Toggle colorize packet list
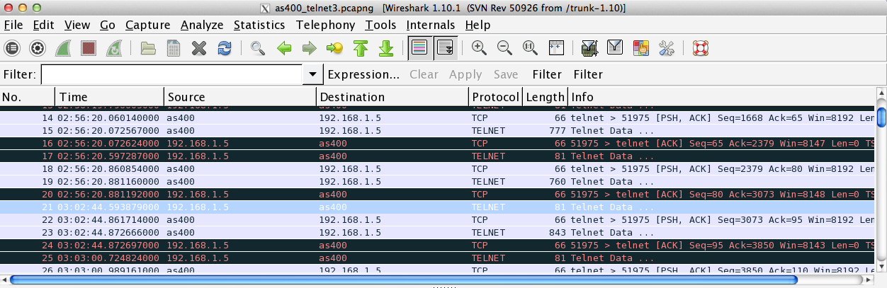The height and width of the screenshot is (288, 887). tap(419, 48)
